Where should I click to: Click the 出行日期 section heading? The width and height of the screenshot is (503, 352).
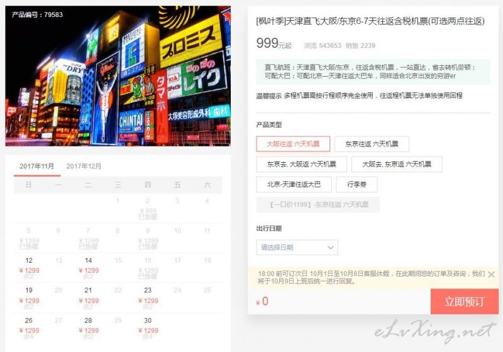pos(269,228)
